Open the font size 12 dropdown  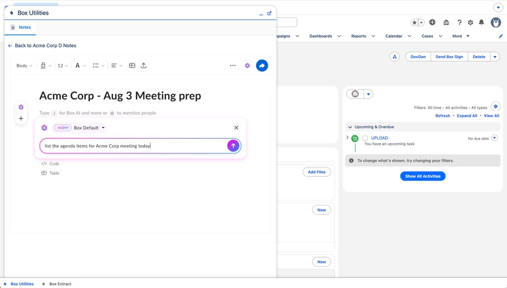(63, 66)
